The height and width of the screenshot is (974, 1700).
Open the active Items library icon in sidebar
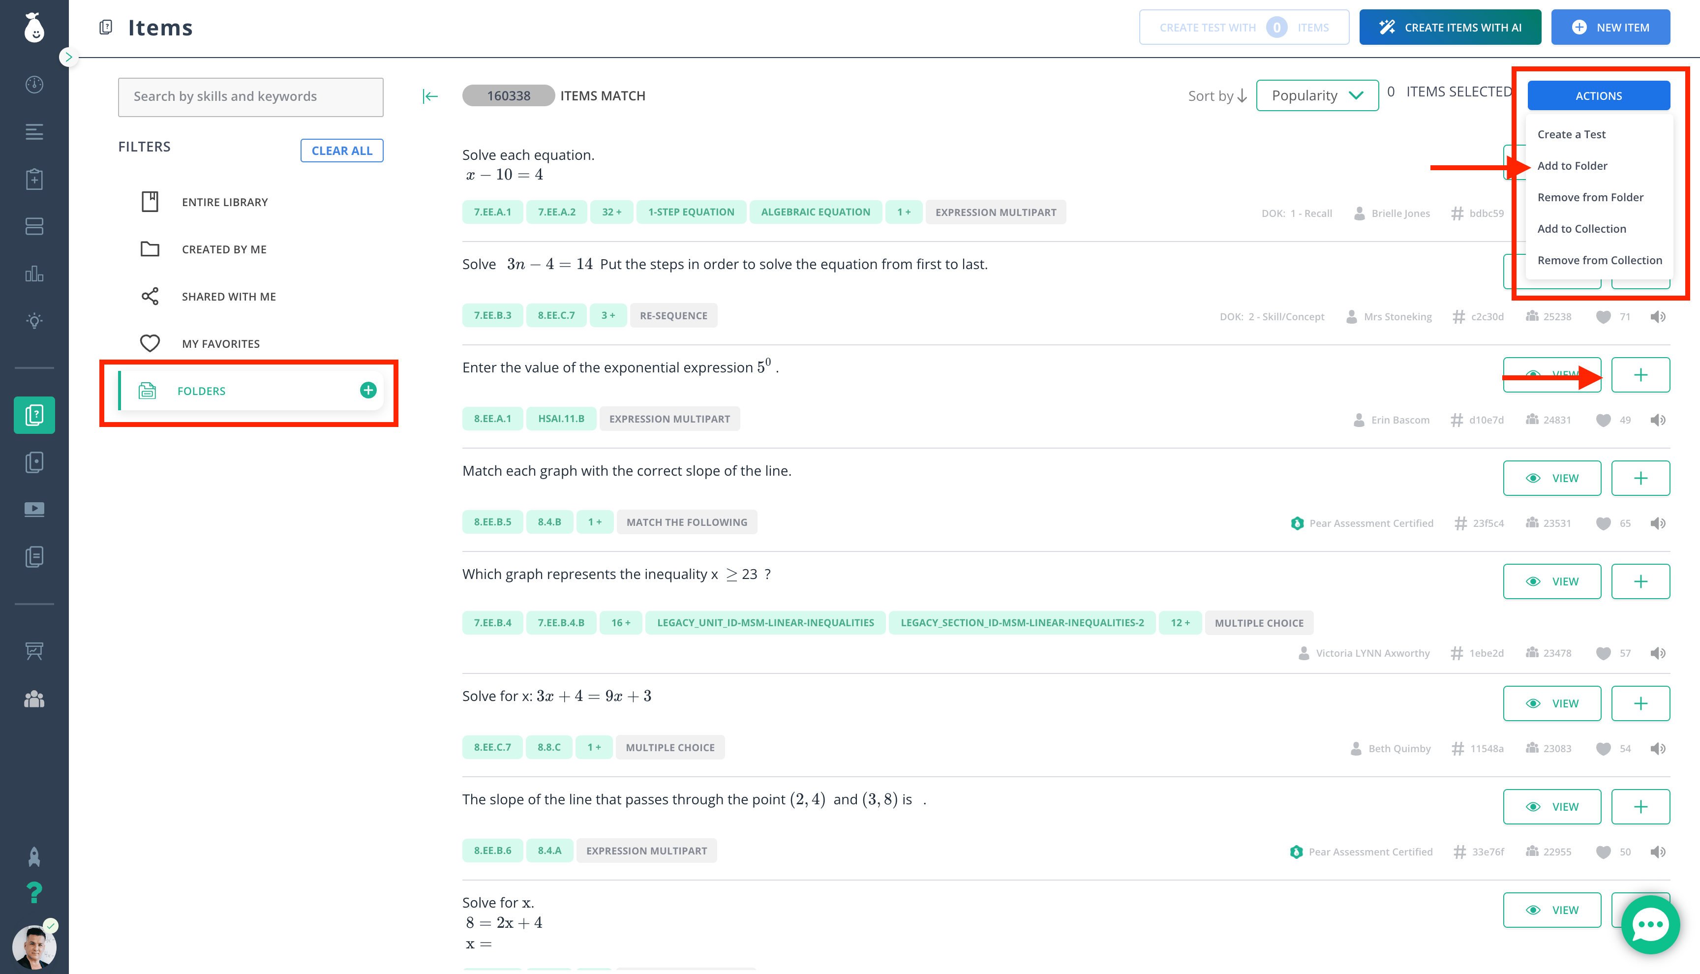[x=34, y=415]
